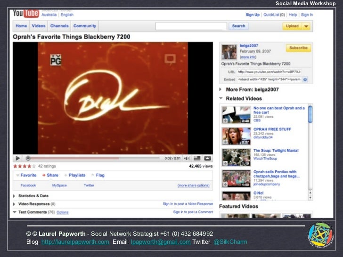Open the video annotation speech bubble icon

tap(170, 59)
